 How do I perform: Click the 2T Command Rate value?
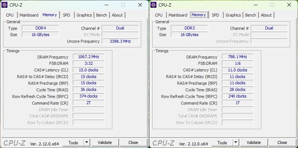click(x=89, y=103)
